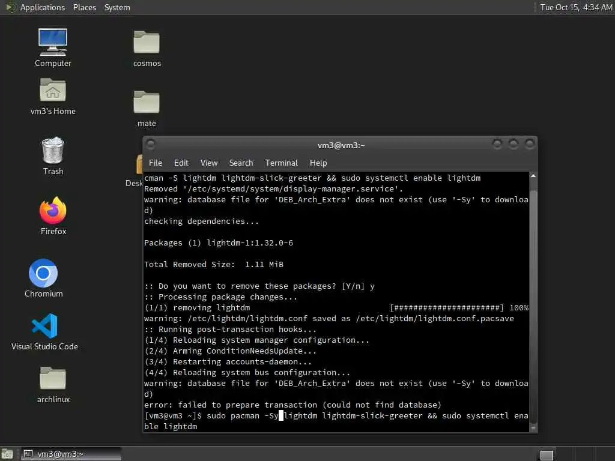The width and height of the screenshot is (615, 461).
Task: Open the Applications panel menu
Action: pos(43,7)
